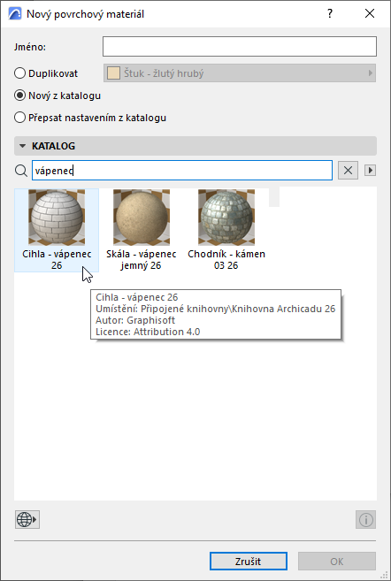Screen dimensions: 391x581
Task: Click the vápenec search field
Action: (x=182, y=171)
